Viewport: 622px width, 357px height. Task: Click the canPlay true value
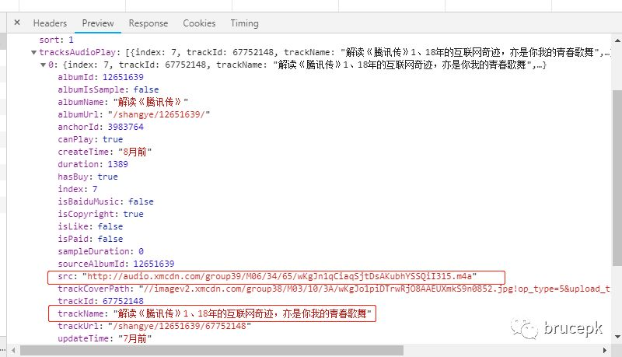pos(113,140)
